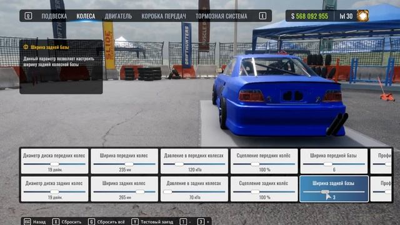Viewport: 400px width, 225px height.
Task: Adjust the Давление в задних колесах slider
Action: [x=194, y=192]
